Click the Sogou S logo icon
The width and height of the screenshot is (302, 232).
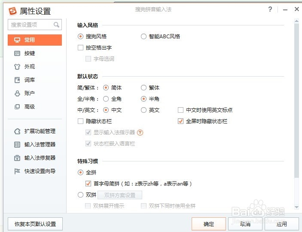click(13, 11)
